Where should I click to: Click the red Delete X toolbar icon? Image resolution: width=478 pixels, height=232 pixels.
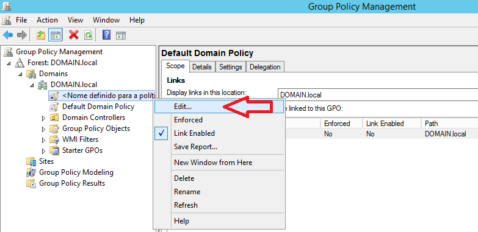[x=74, y=35]
